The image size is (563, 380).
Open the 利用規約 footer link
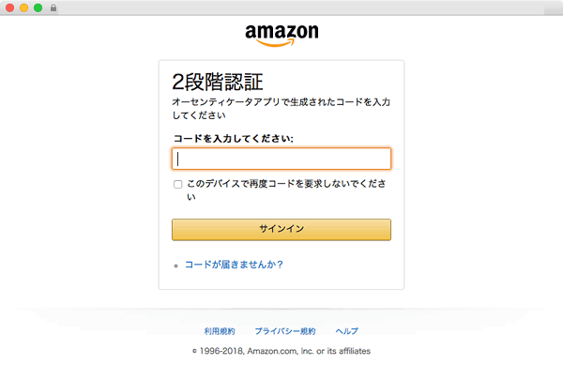coord(220,331)
